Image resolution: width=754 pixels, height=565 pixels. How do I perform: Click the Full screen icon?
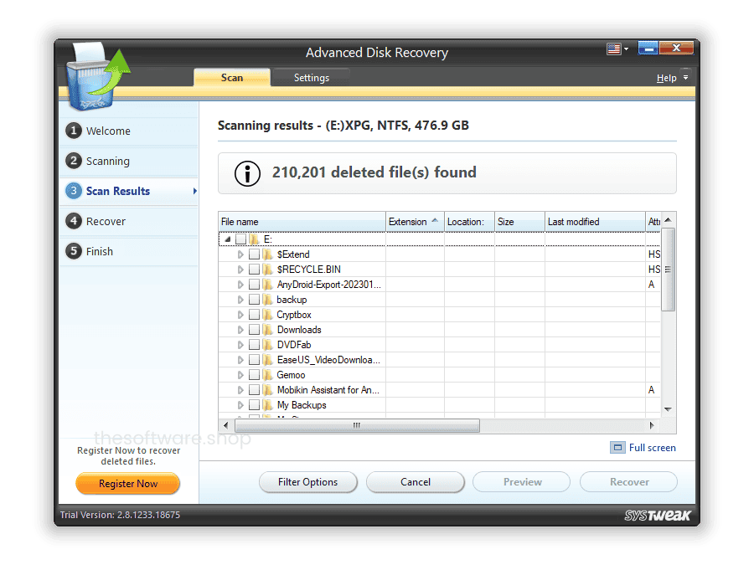(617, 448)
